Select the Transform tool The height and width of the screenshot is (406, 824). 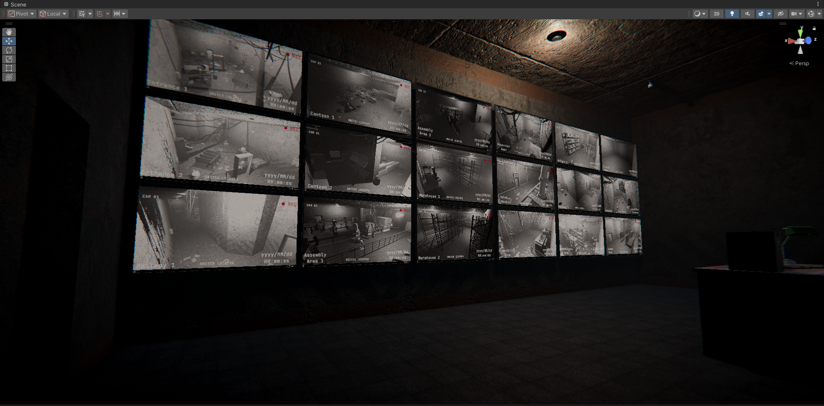pos(9,77)
